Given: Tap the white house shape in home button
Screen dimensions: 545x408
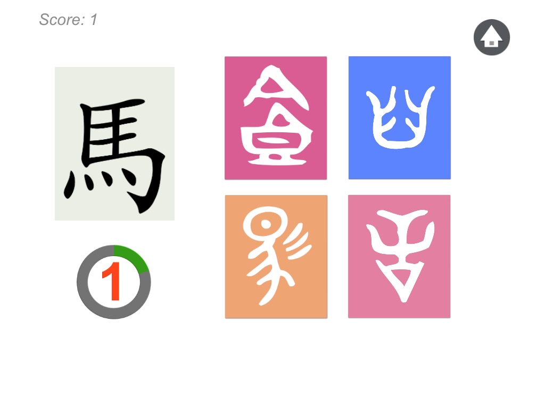Looking at the screenshot, I should point(491,37).
